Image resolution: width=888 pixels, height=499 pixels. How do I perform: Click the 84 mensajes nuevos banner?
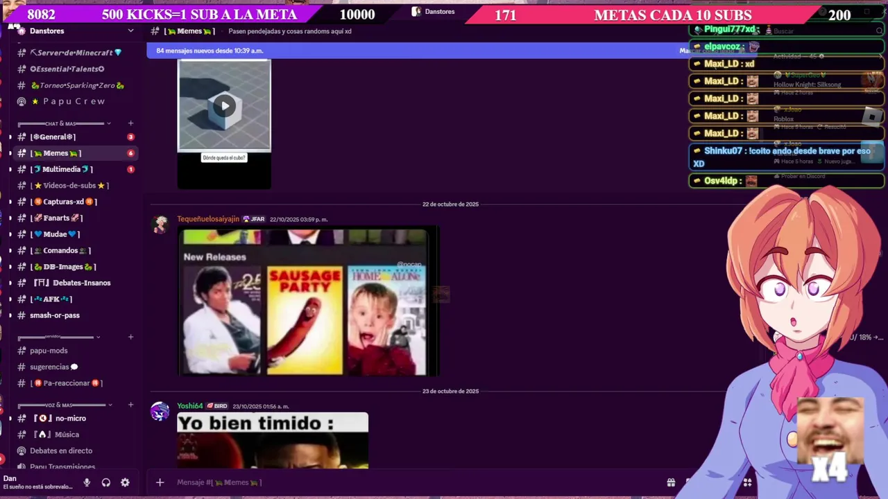click(x=416, y=51)
